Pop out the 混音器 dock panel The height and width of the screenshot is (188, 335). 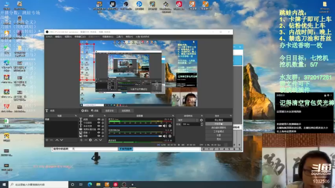click(173, 116)
